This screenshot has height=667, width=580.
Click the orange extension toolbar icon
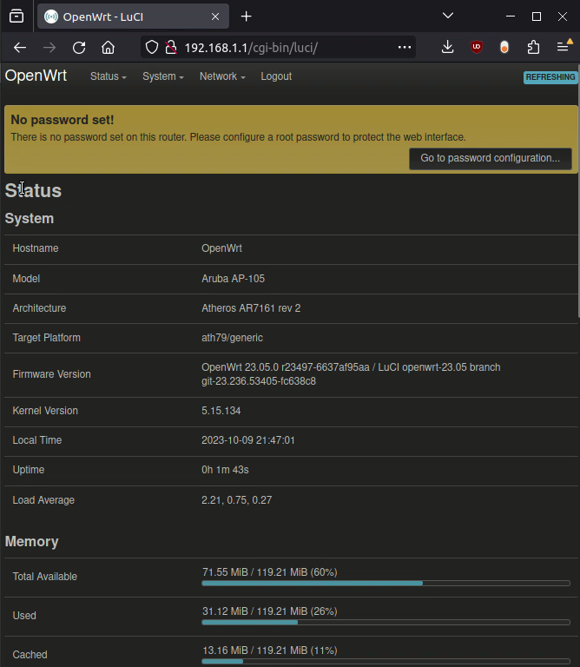[x=504, y=47]
